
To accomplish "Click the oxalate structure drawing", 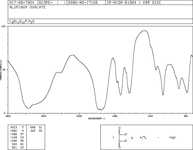I will [123, 138].
